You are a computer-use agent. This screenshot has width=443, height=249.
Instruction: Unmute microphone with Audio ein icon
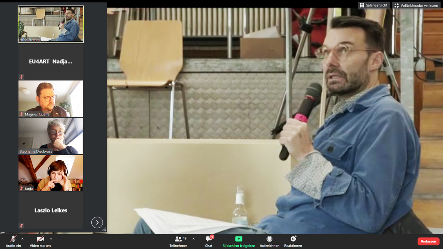tap(13, 239)
